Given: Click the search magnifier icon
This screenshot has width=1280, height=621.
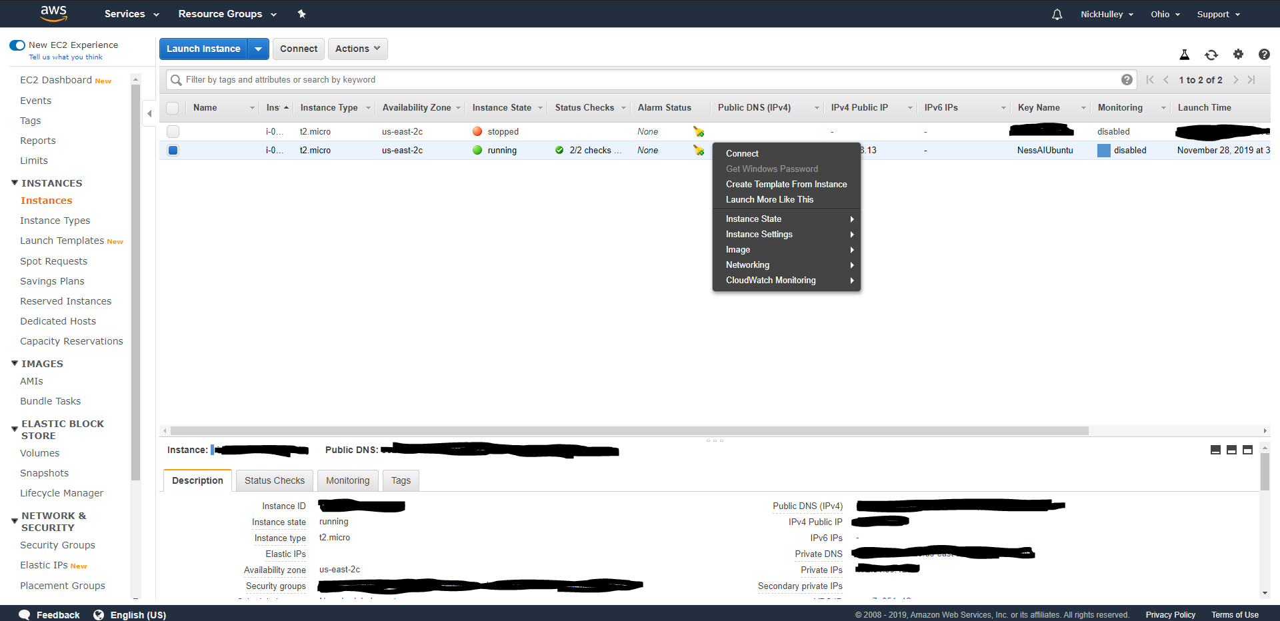Looking at the screenshot, I should tap(176, 80).
